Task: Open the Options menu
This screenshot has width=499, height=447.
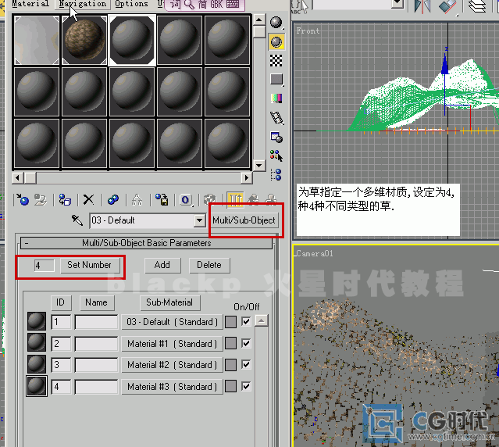Action: click(x=131, y=4)
